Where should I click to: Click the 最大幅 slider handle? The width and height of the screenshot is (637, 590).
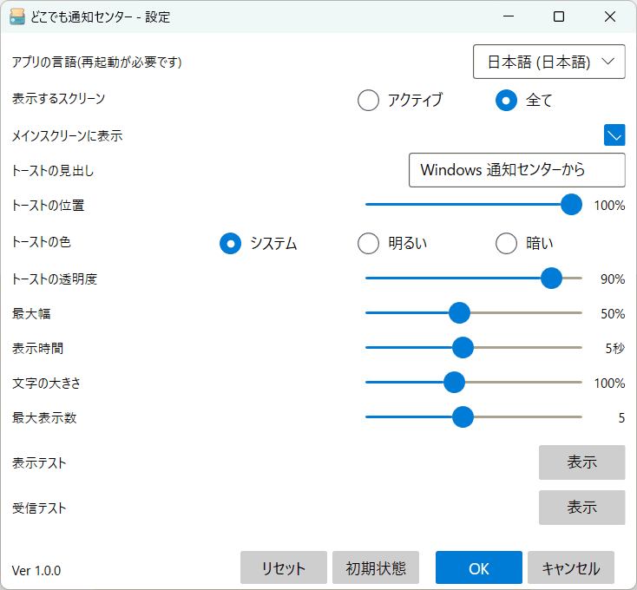tap(459, 312)
